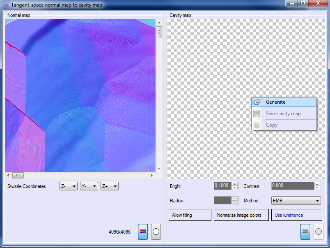Decrease the Bright value with the down arrow

pos(235,188)
